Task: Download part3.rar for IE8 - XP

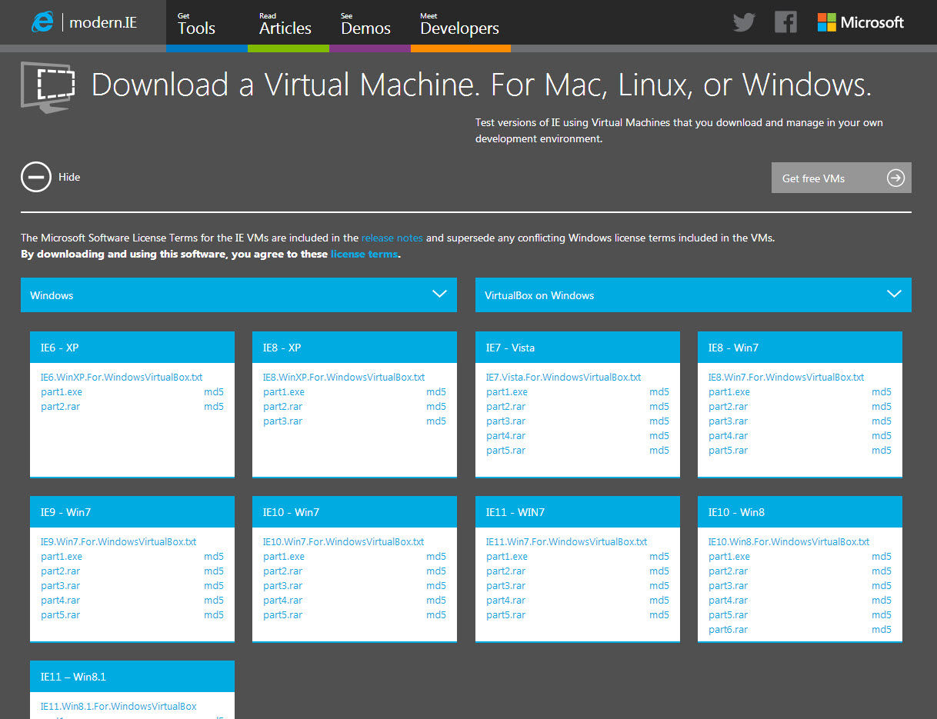Action: (282, 421)
